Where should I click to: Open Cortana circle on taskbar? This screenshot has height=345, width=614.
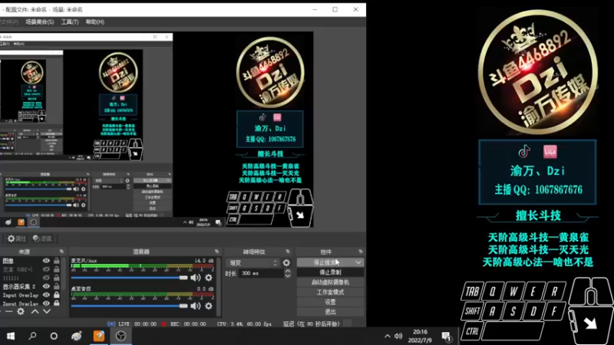(x=54, y=336)
